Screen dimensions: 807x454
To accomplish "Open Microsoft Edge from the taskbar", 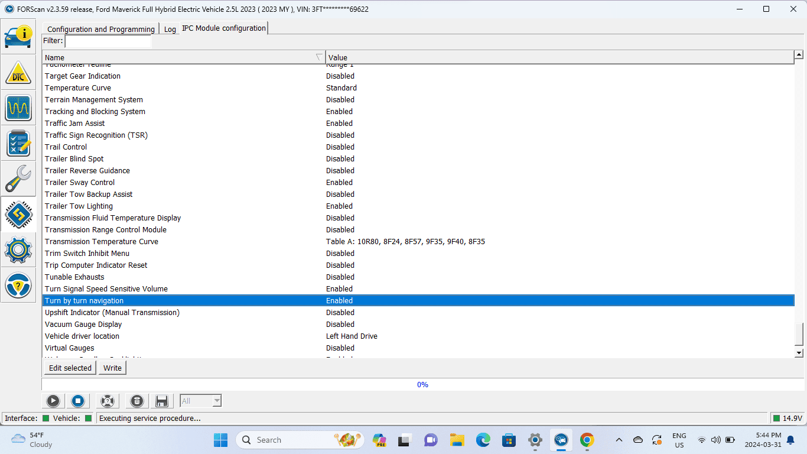I will (483, 440).
